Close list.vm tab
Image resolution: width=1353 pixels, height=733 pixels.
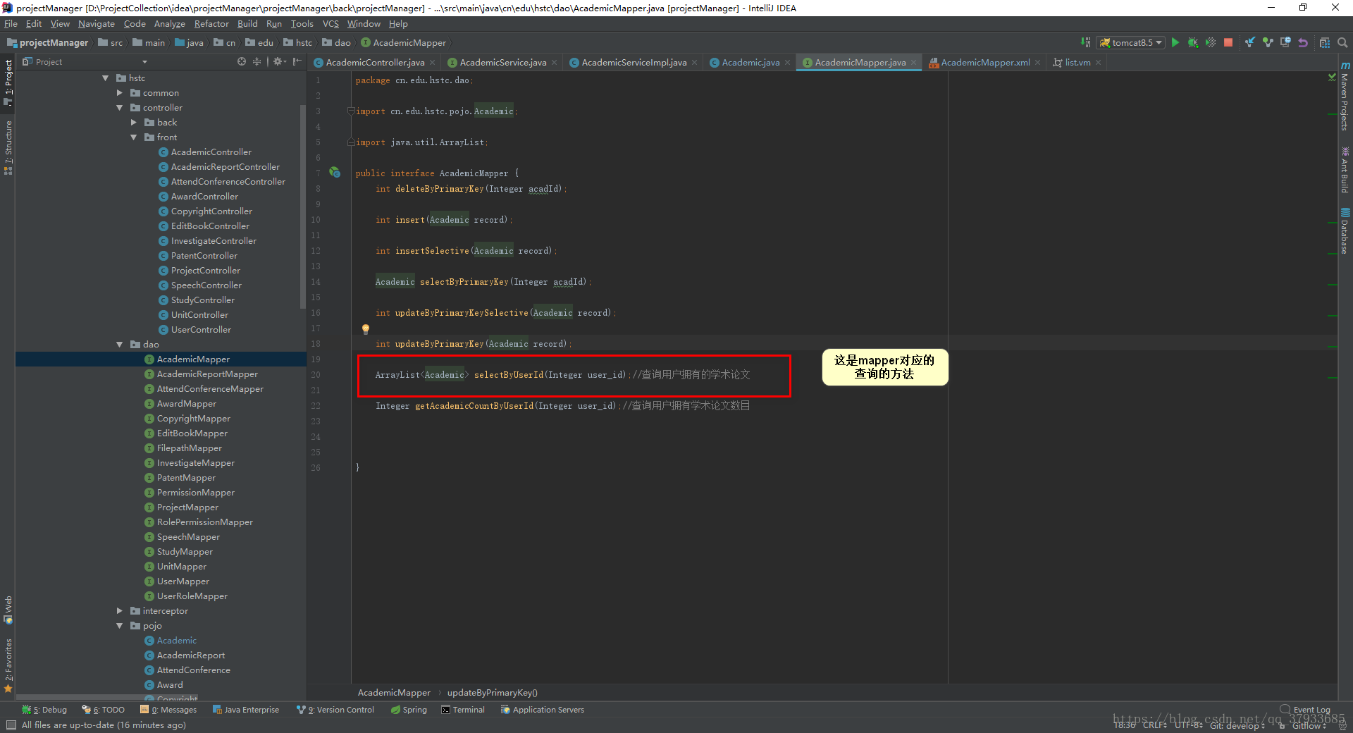point(1098,63)
